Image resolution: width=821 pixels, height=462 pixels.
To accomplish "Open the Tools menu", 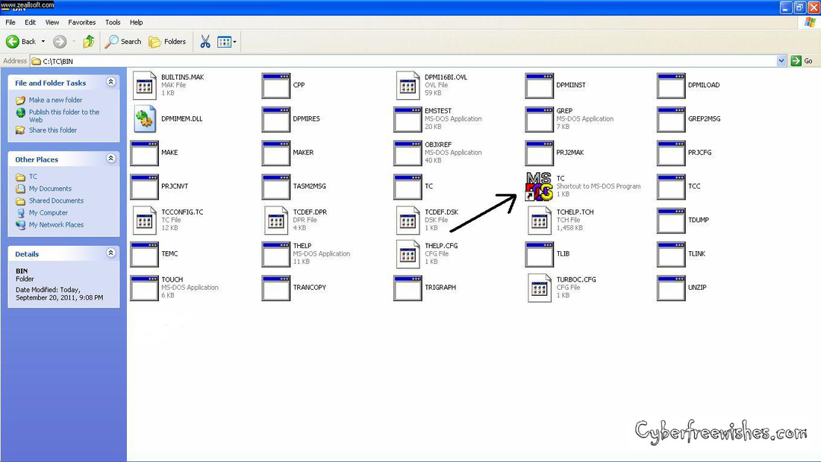I will coord(113,22).
